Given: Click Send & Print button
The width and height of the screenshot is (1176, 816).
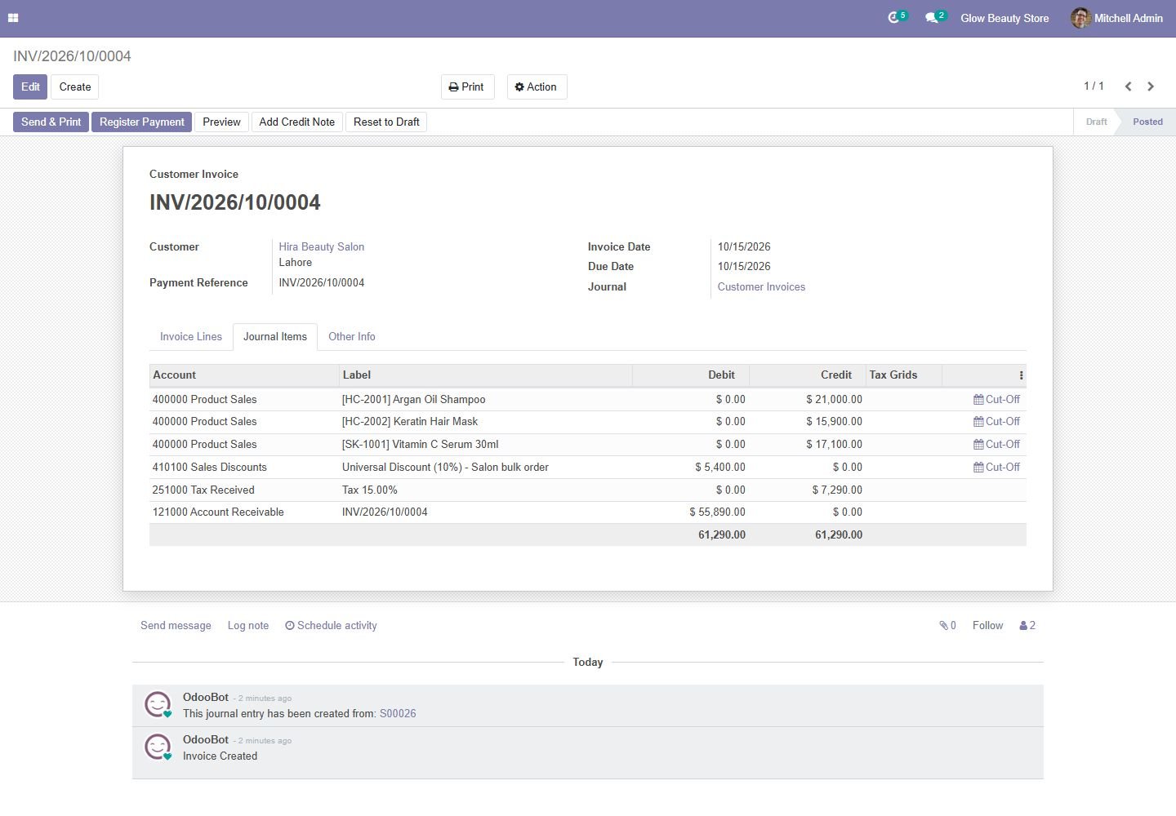Looking at the screenshot, I should (51, 122).
